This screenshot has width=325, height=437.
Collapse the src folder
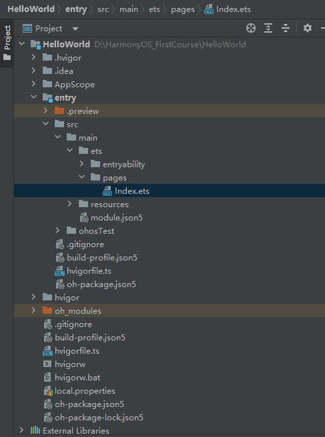(x=46, y=124)
